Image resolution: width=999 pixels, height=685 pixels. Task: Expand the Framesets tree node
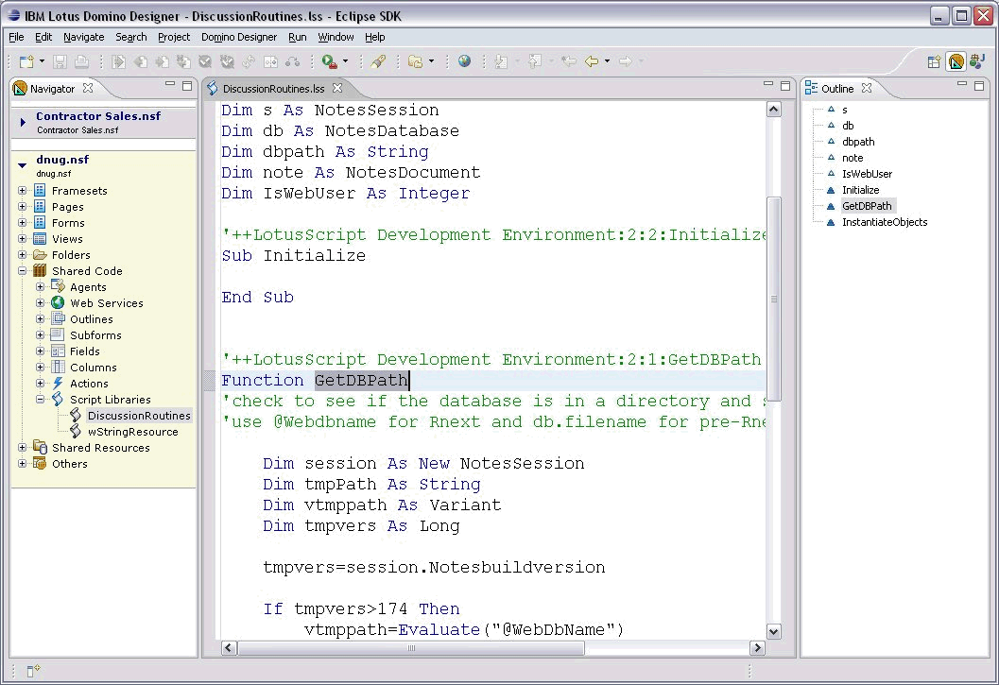tap(23, 191)
